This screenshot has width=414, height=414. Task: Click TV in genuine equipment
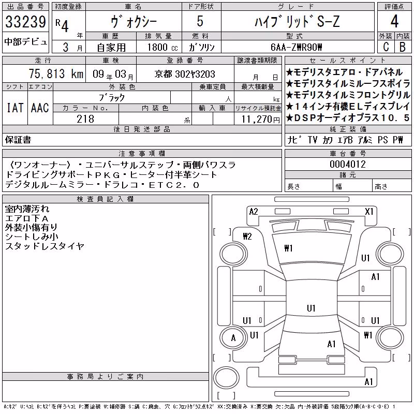click(313, 140)
